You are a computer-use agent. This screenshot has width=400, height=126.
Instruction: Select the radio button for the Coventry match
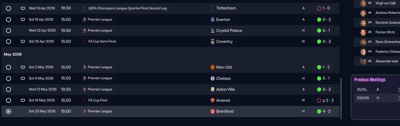click(x=8, y=41)
